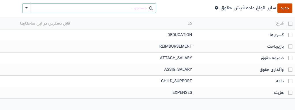Open the EXPENSES record

coord(182,92)
